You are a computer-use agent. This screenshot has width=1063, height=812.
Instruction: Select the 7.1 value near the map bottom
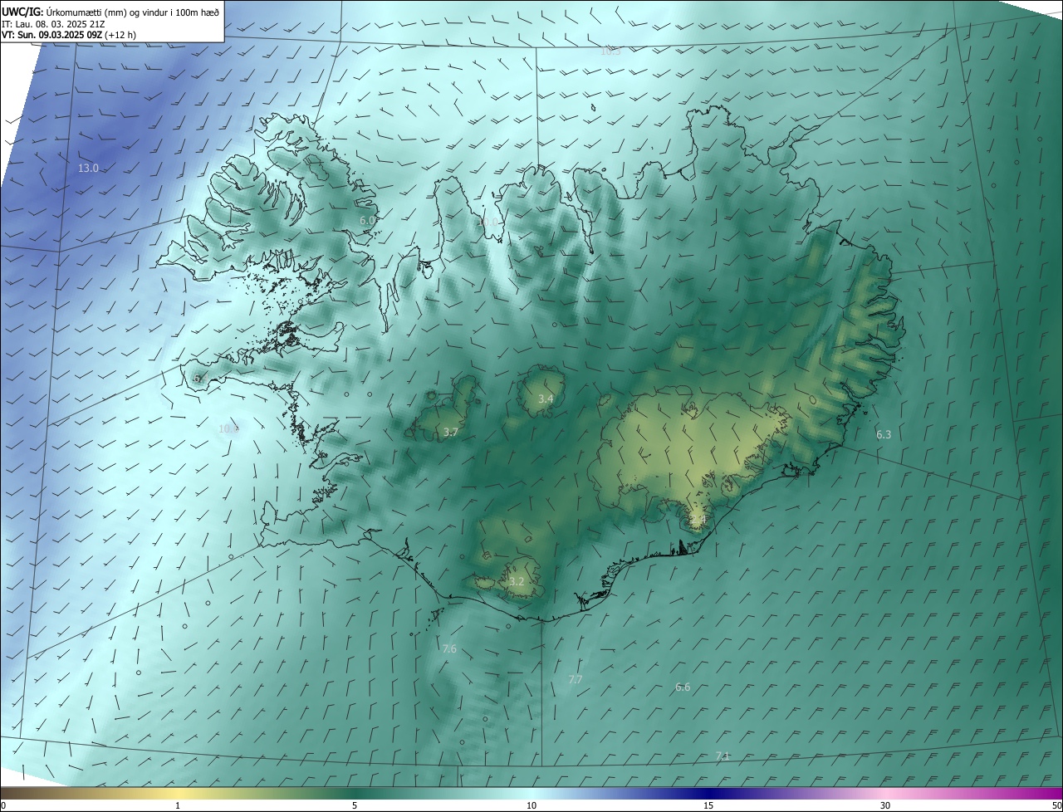723,756
